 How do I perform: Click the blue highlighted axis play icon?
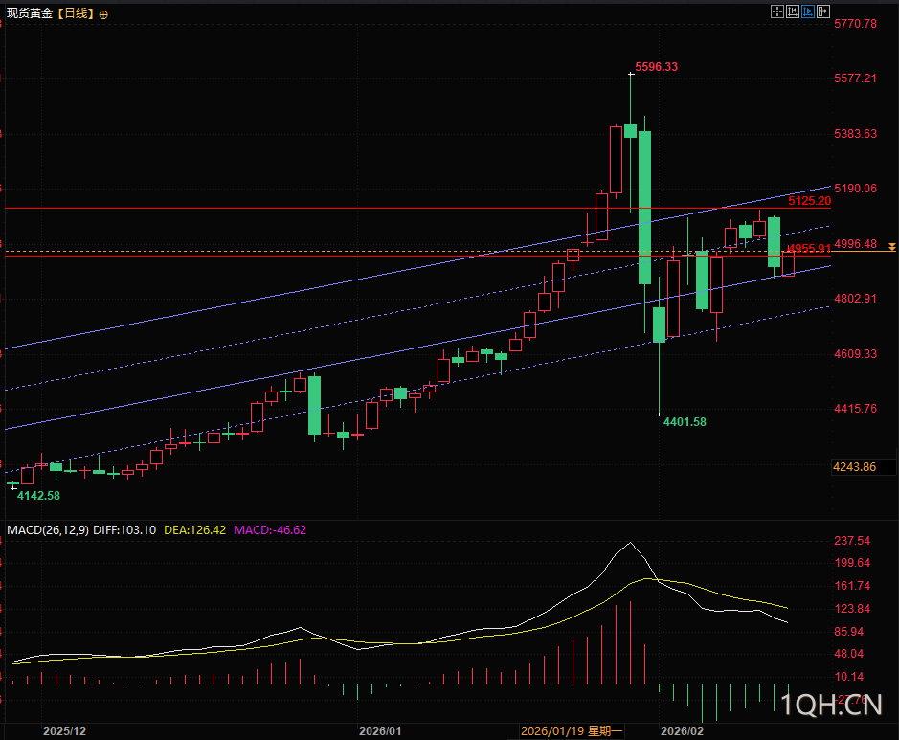pos(808,11)
